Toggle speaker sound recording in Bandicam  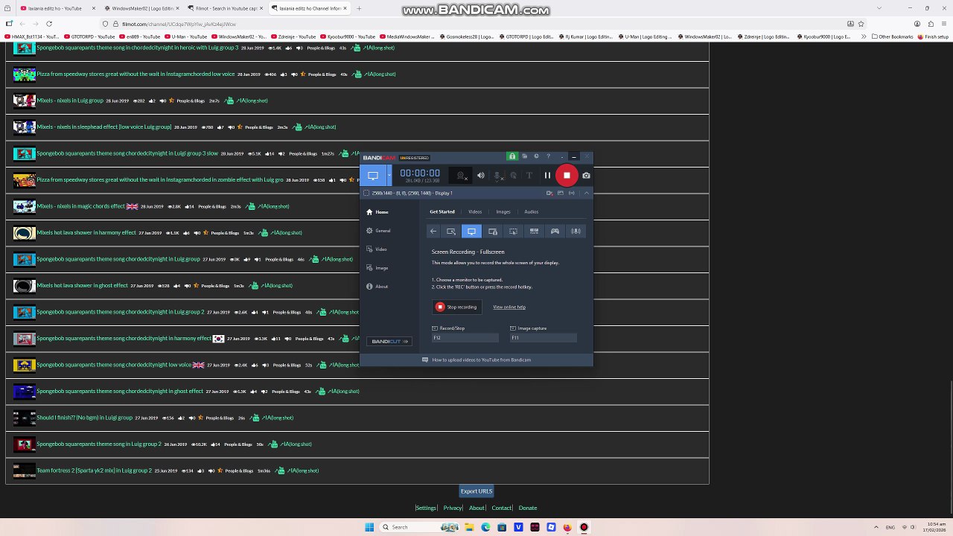pos(480,176)
